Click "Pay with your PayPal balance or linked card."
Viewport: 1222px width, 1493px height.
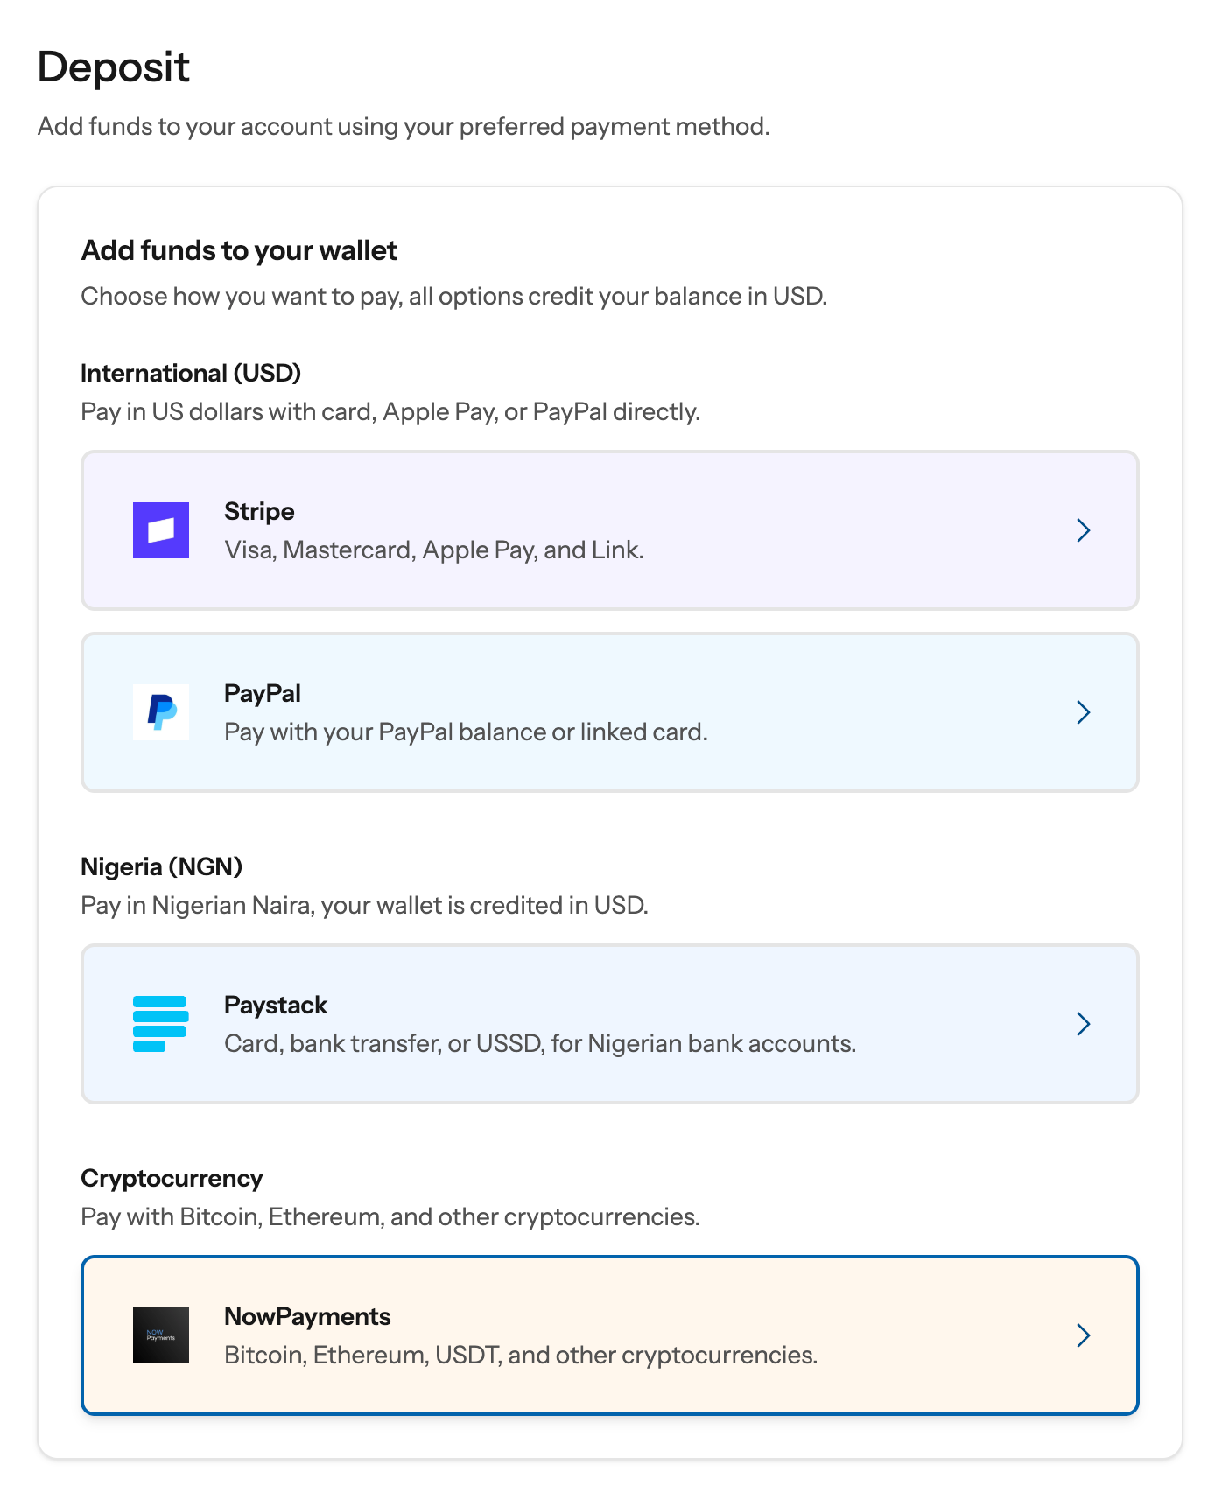(x=466, y=732)
